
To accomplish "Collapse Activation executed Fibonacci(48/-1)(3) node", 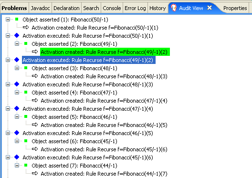I will [8, 84].
